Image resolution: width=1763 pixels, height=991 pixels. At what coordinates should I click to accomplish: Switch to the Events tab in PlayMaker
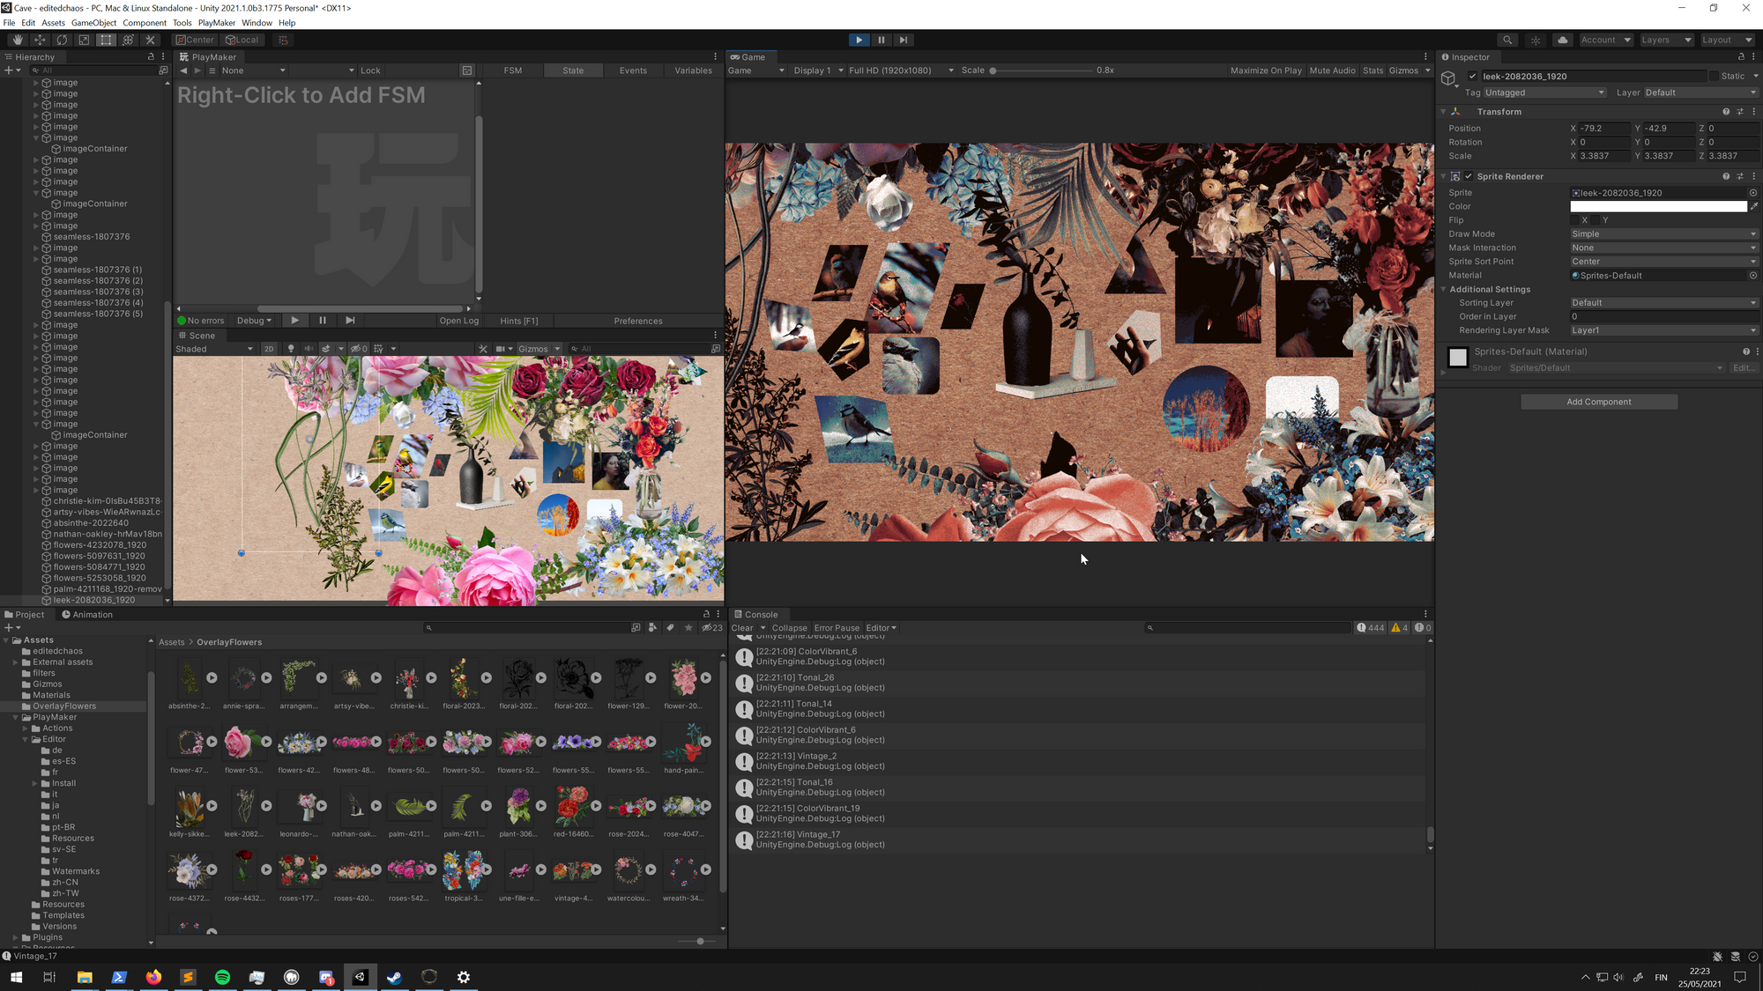point(633,70)
